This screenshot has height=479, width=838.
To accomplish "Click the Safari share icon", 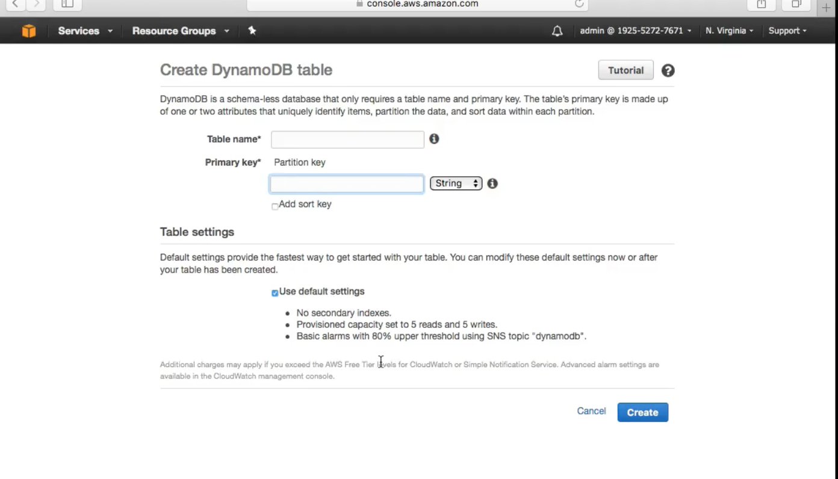I will pos(762,4).
